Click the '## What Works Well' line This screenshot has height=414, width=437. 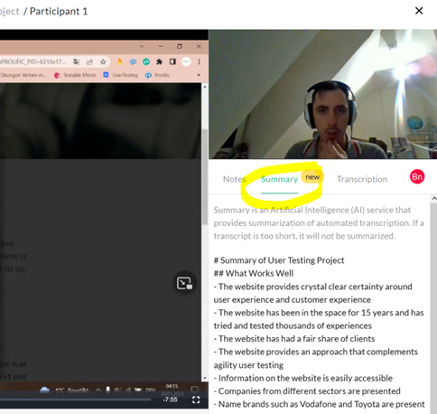254,273
